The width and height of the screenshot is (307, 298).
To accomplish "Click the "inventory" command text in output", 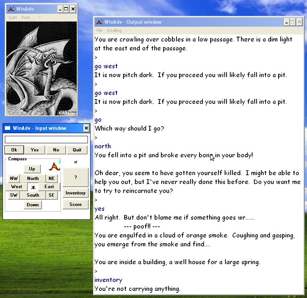I will 108,280.
